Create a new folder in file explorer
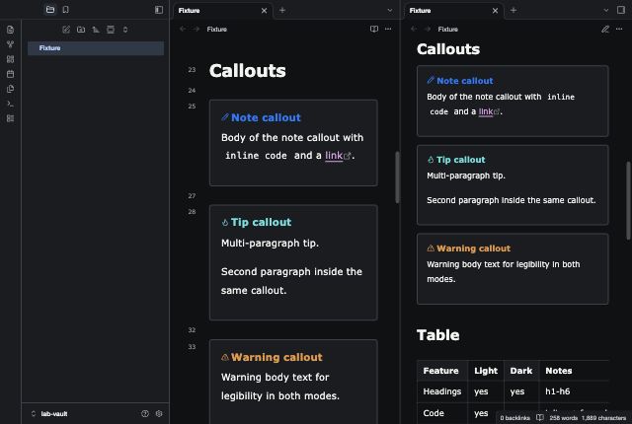The width and height of the screenshot is (632, 424). (81, 30)
